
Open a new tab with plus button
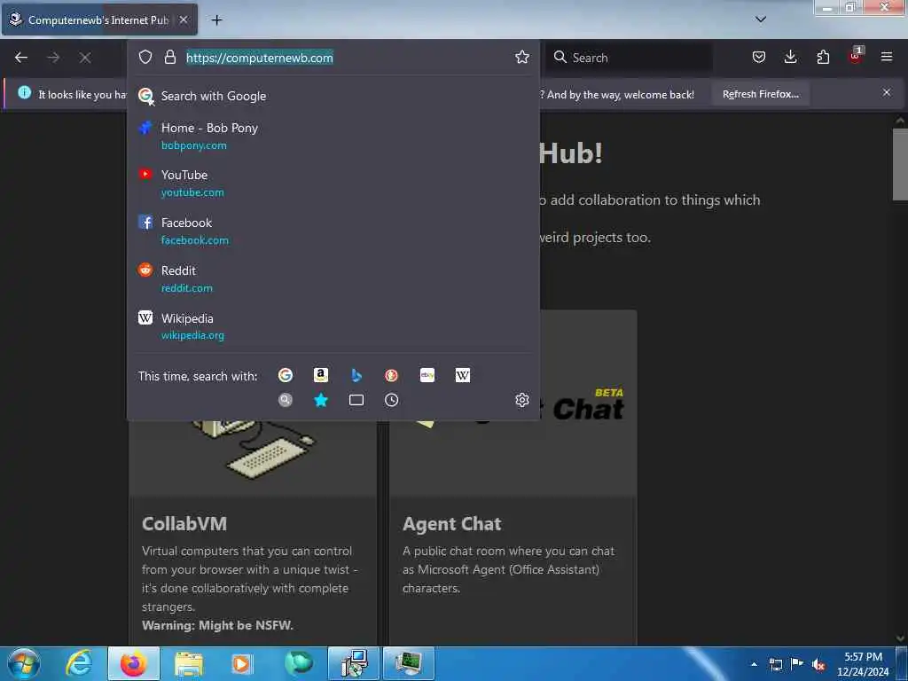click(x=216, y=20)
